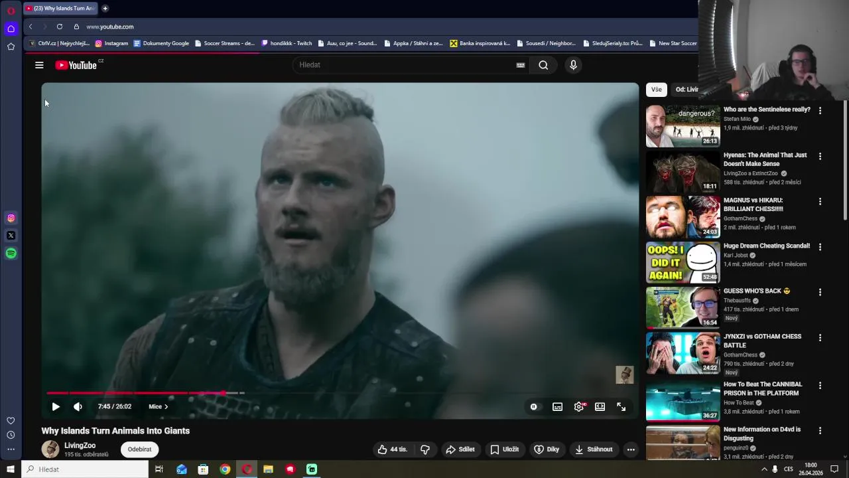Open the LivingZoo channel avatar
Viewport: 849px width, 478px height.
50,449
